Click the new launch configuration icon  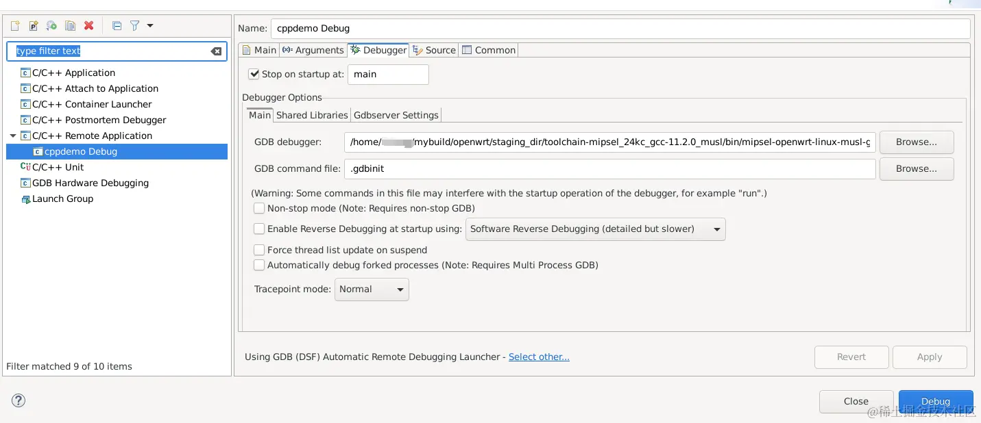15,26
